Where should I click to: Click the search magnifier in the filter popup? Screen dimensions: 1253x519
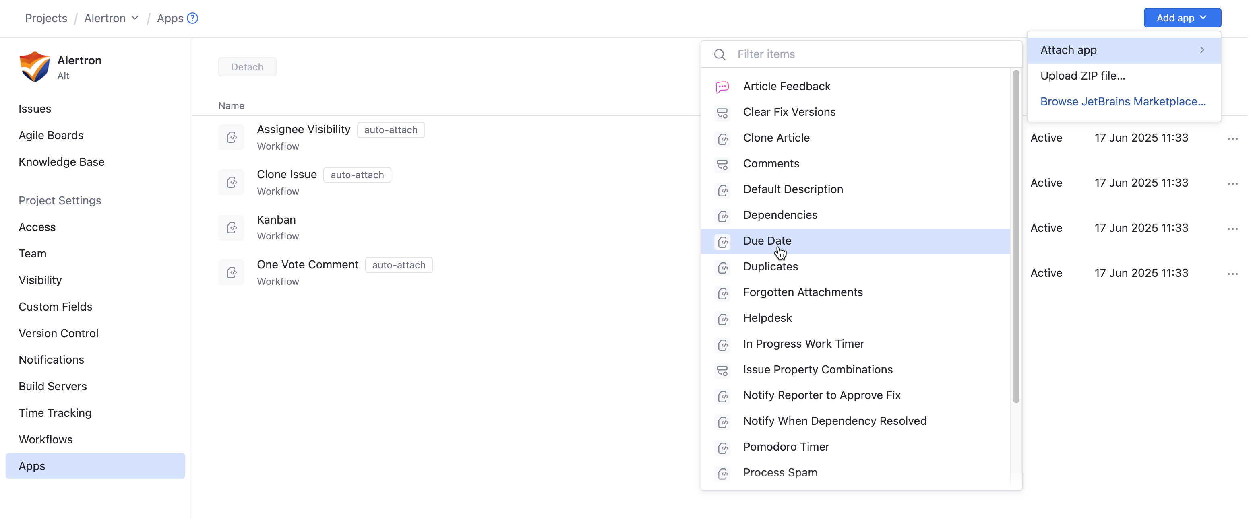pyautogui.click(x=720, y=54)
